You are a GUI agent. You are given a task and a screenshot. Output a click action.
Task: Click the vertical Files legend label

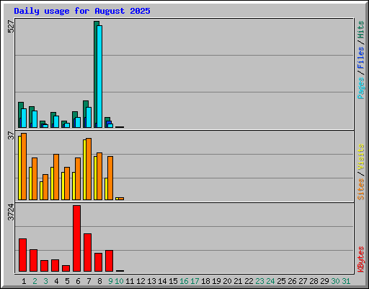click(360, 57)
